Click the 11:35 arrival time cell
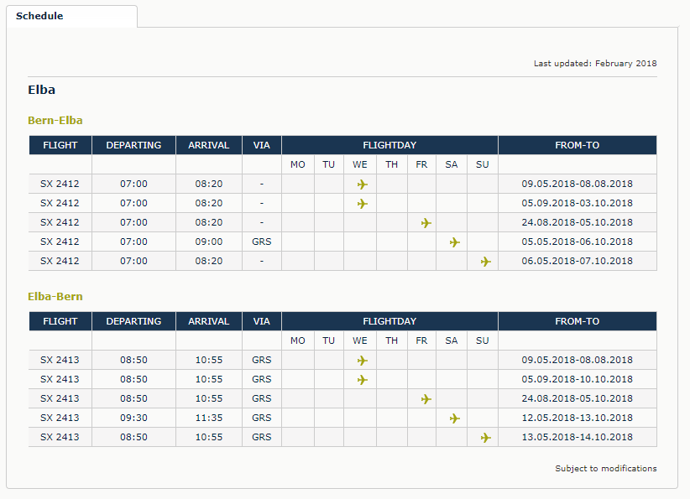The image size is (690, 499). [x=208, y=418]
